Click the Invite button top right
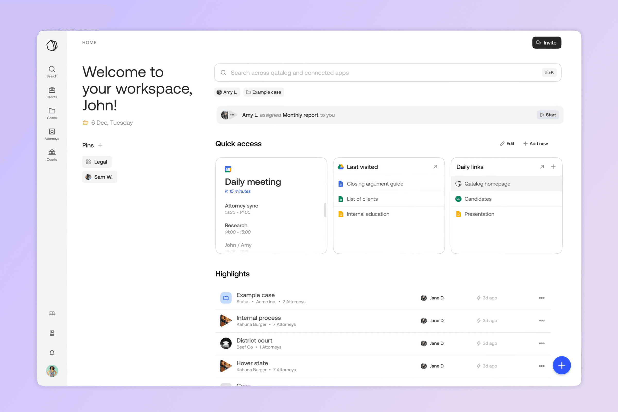Viewport: 618px width, 412px height. [546, 42]
